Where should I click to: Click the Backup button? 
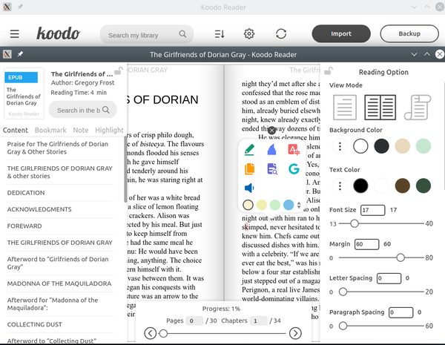(409, 34)
